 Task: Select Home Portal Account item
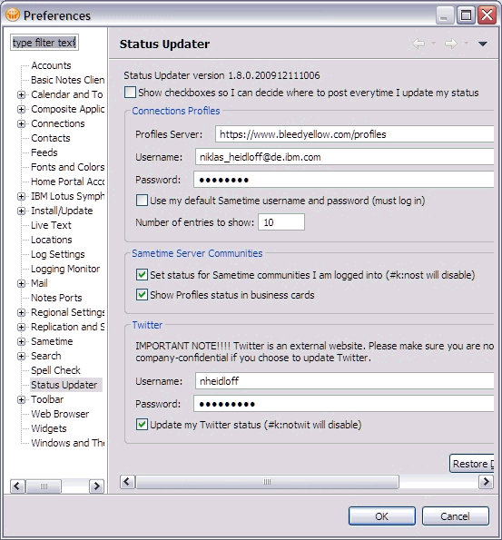point(67,182)
